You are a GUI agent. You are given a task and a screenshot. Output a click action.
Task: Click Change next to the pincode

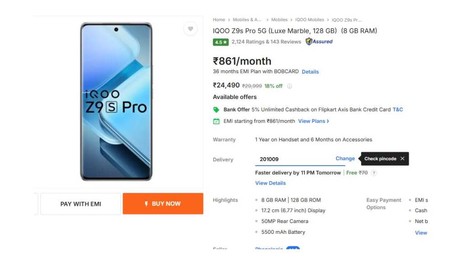345,159
